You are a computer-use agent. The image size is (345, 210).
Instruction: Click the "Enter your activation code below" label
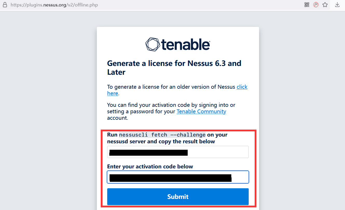150,167
